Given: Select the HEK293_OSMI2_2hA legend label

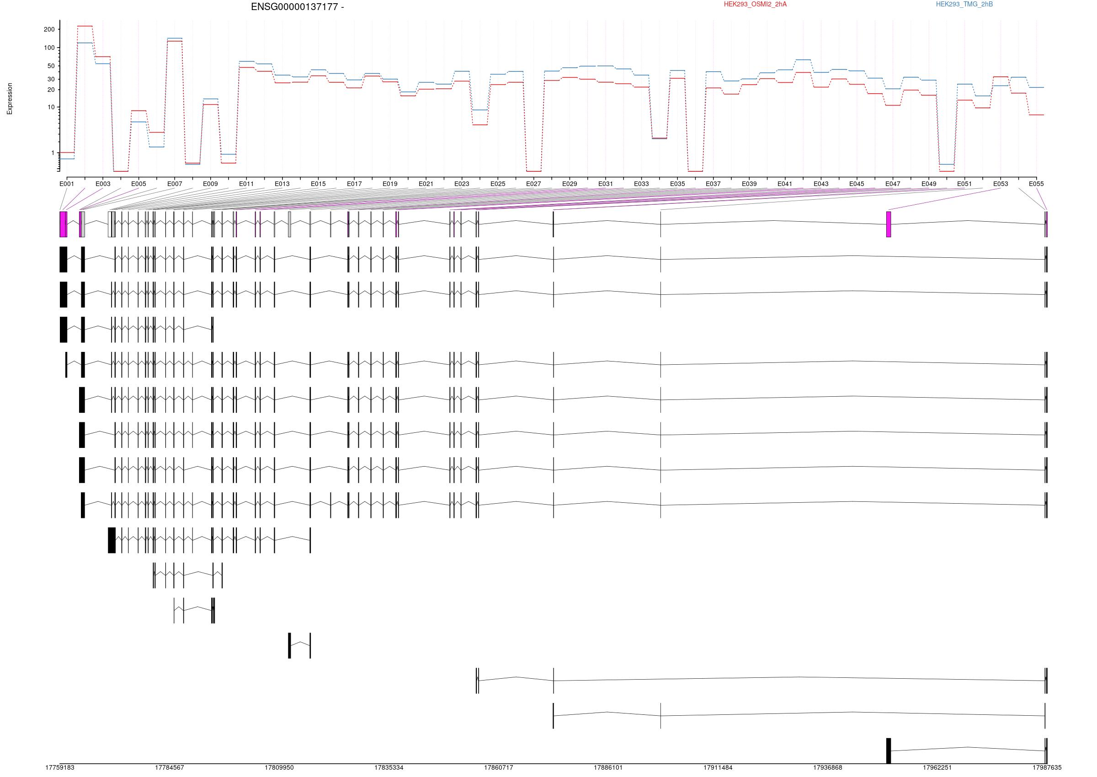Looking at the screenshot, I should click(755, 4).
